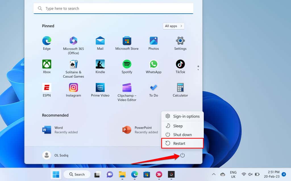The image size is (291, 181).
Task: Open the dark recorder app on taskbar
Action: 171,174
